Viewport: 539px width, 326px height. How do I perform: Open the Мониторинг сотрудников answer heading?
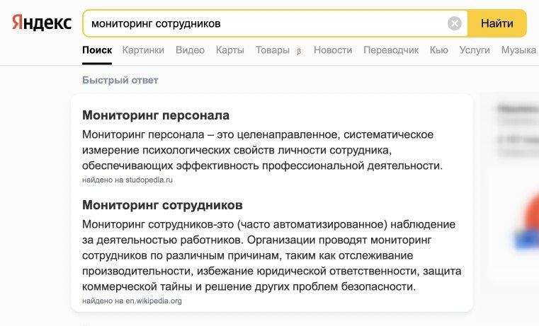[x=162, y=205]
